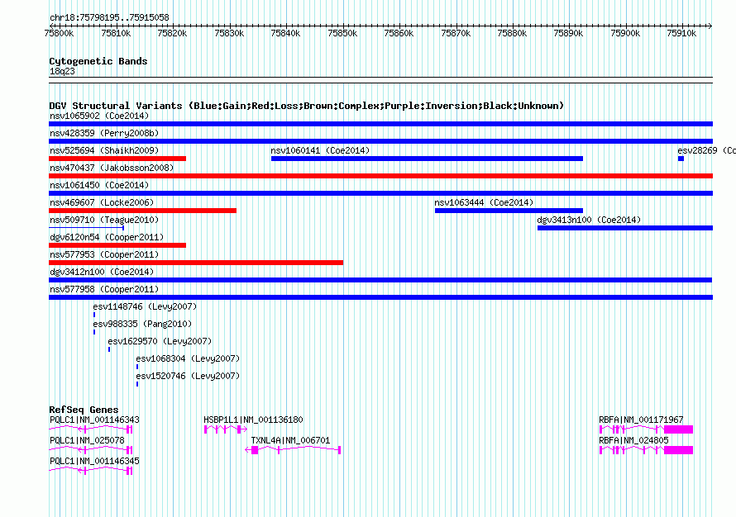Image resolution: width=736 pixels, height=517 pixels.
Task: Click the HSBP1L1|NM_001136180 label text
Action: (254, 420)
